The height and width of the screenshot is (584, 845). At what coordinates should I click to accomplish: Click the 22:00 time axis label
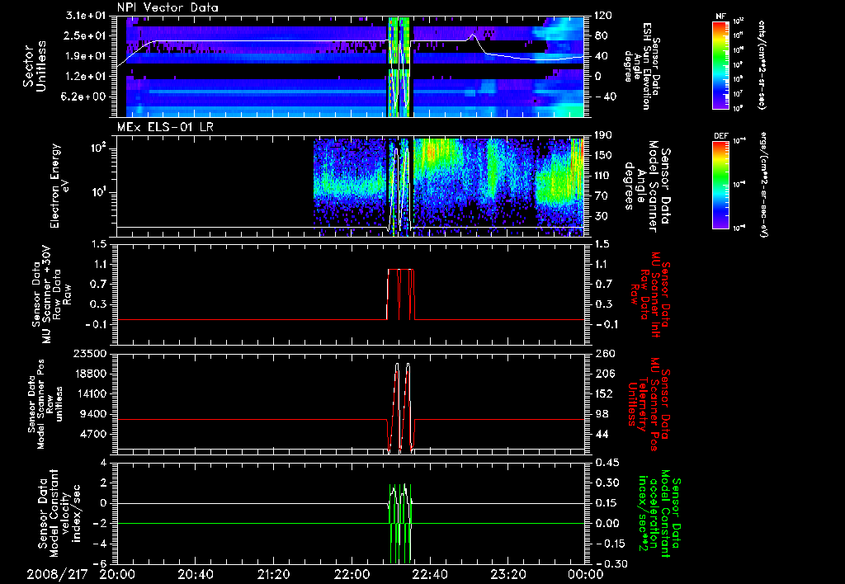pos(352,575)
